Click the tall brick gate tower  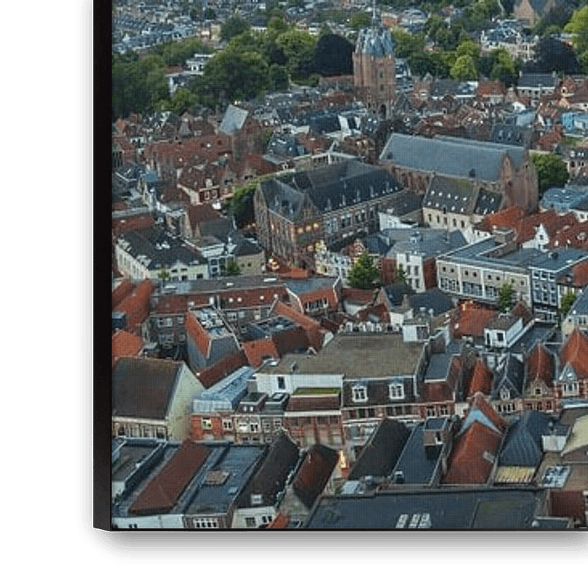tap(375, 67)
